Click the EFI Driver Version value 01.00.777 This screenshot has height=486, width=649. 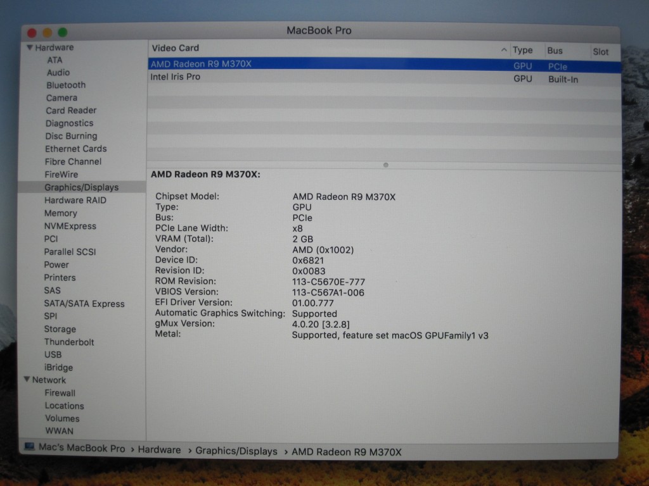[312, 303]
